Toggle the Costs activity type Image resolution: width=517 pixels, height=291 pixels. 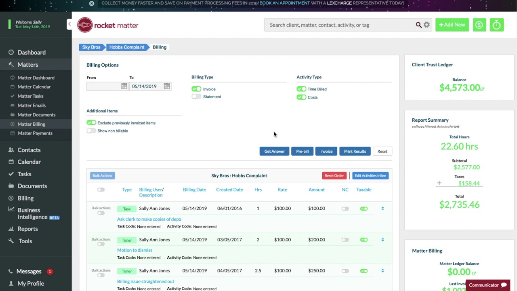click(301, 97)
